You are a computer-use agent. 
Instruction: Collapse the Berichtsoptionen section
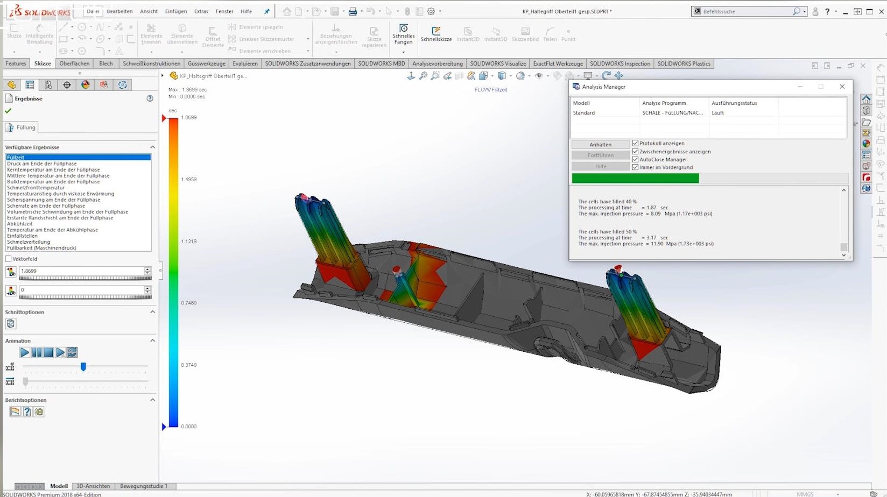(152, 400)
